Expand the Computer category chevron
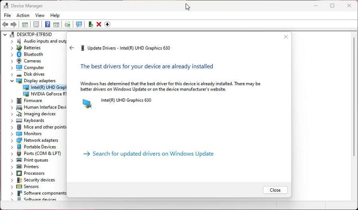358x210 pixels. point(12,67)
